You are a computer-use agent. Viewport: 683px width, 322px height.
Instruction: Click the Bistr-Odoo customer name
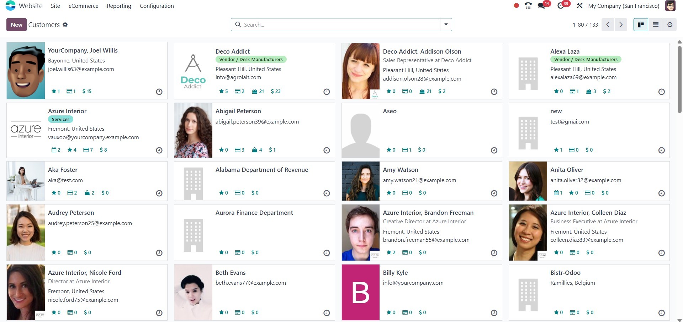(x=565, y=273)
